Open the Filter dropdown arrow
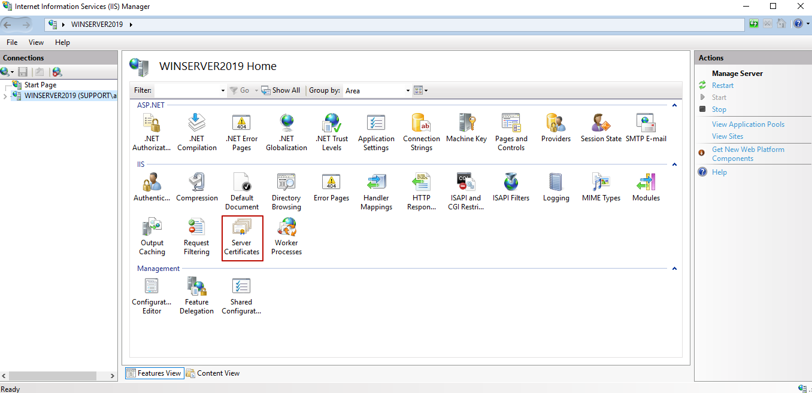 tap(222, 90)
